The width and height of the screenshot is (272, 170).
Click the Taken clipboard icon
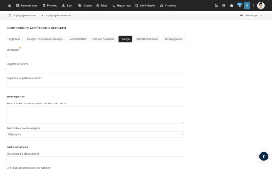click(98, 5)
